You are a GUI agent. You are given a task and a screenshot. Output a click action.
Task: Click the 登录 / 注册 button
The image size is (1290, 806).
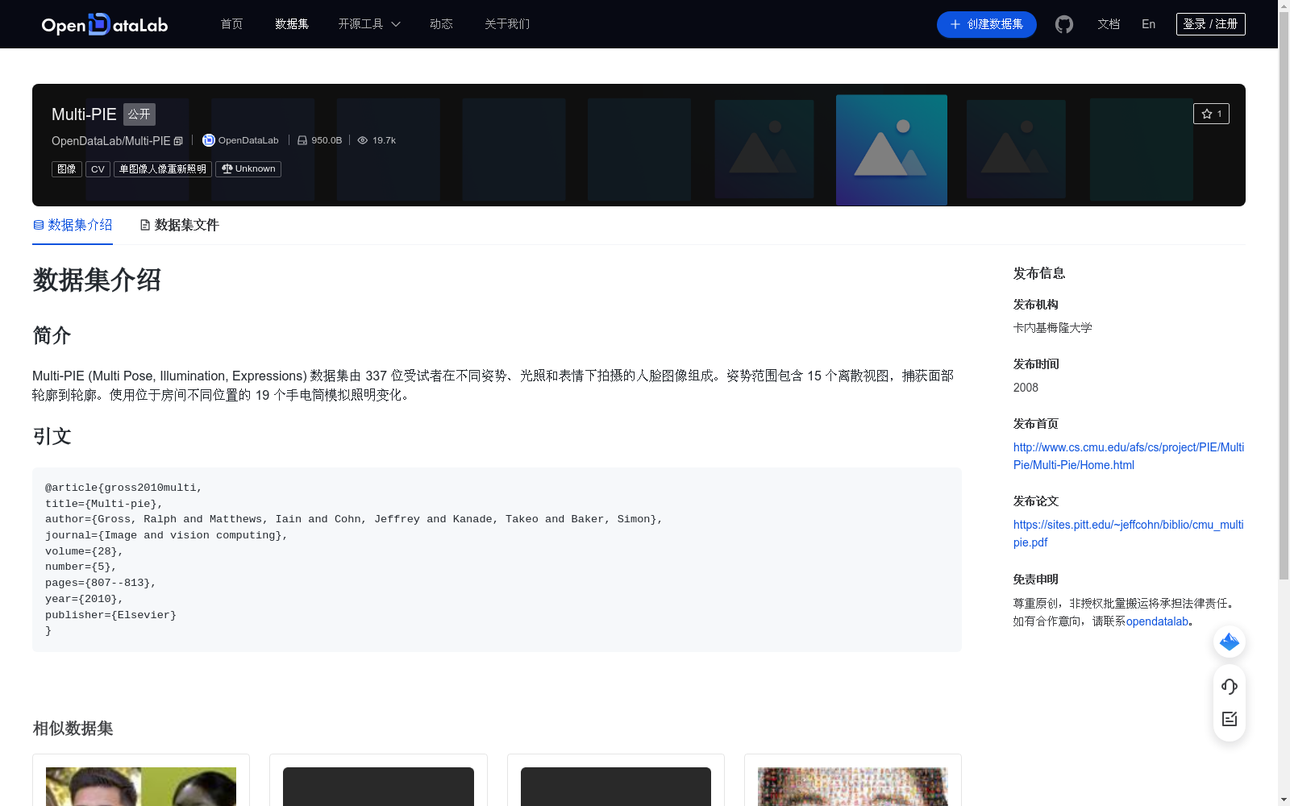pyautogui.click(x=1210, y=24)
